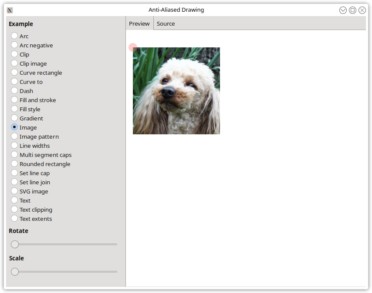372x293 pixels.
Task: Open the window menu icon in title bar
Action: (10, 10)
